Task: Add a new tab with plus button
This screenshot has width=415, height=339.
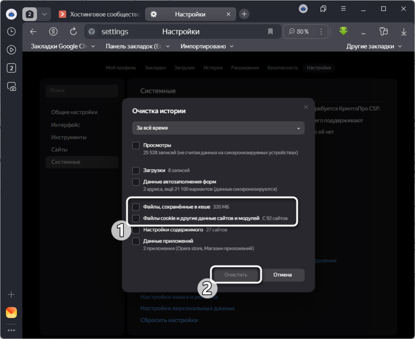Action: click(x=244, y=14)
